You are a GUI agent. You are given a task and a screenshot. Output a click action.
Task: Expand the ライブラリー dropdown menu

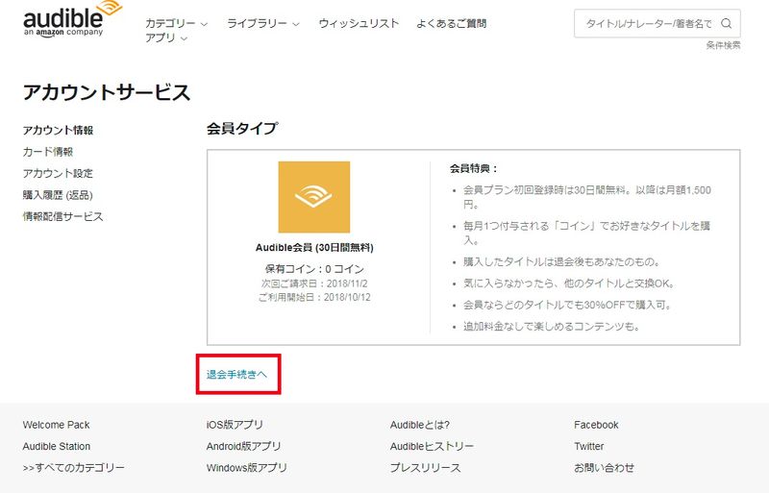pyautogui.click(x=262, y=24)
